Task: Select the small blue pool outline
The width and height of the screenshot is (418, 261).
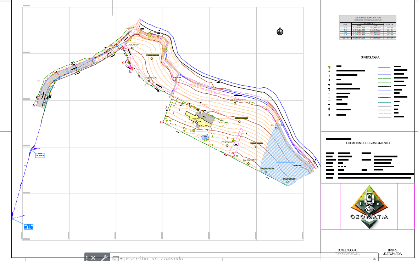Action: click(205, 137)
